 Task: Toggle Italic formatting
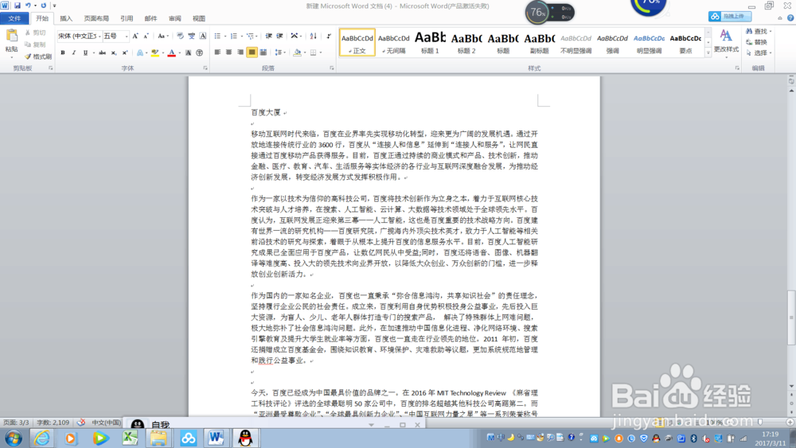point(73,53)
